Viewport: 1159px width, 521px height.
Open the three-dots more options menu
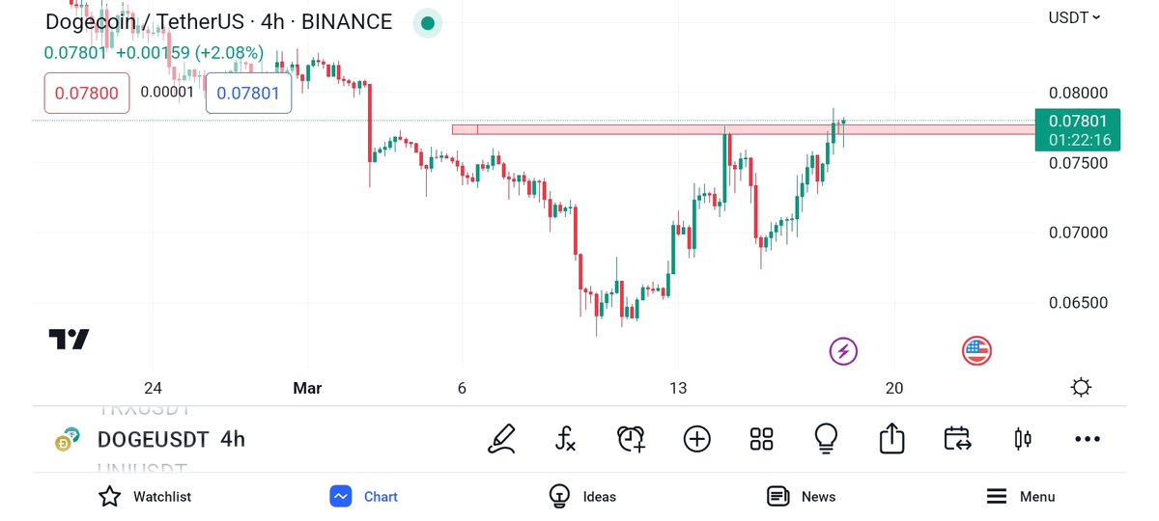(1088, 439)
